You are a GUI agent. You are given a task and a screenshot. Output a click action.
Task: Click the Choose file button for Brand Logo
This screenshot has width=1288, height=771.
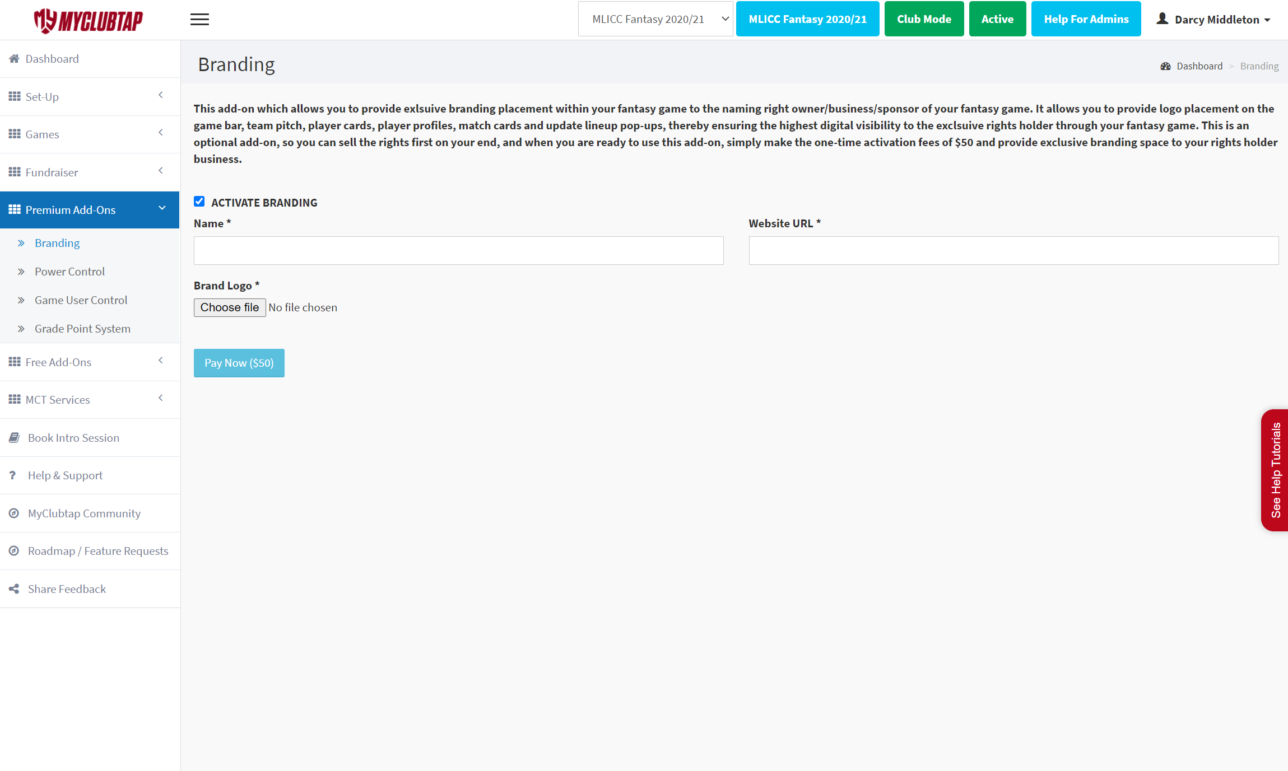point(230,307)
